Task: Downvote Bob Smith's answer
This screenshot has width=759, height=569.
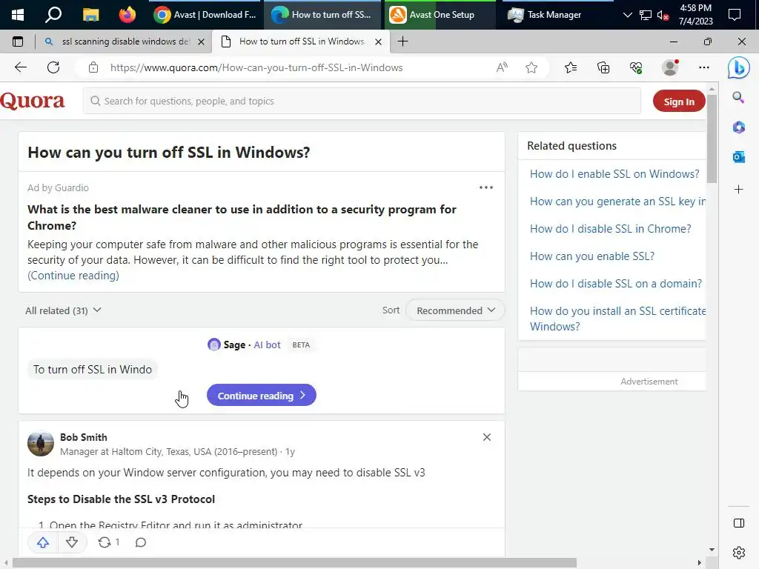Action: 72,542
